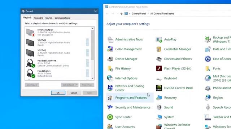Open AutoPlay icon
Screen dimensions: 231x129
pyautogui.click(x=159, y=39)
